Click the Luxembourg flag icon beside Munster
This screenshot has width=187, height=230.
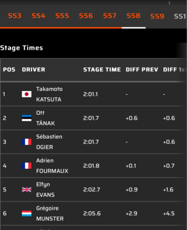26,213
